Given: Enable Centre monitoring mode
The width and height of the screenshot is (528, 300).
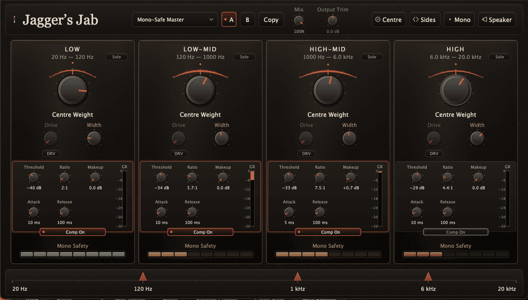Looking at the screenshot, I should click(x=388, y=19).
